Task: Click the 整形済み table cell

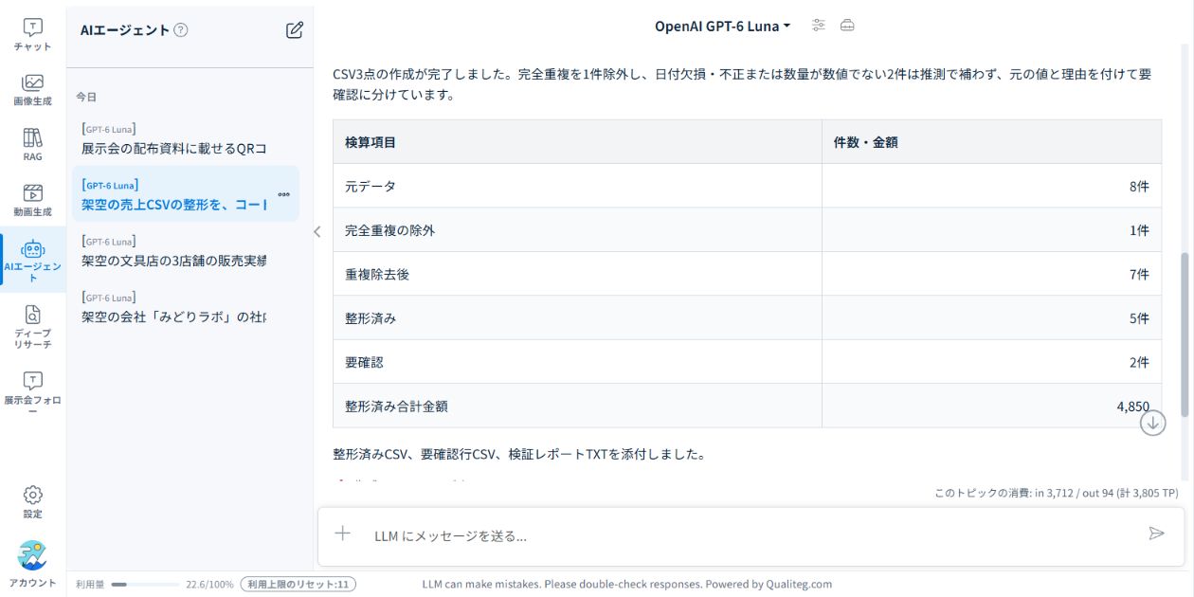Action: (x=577, y=318)
